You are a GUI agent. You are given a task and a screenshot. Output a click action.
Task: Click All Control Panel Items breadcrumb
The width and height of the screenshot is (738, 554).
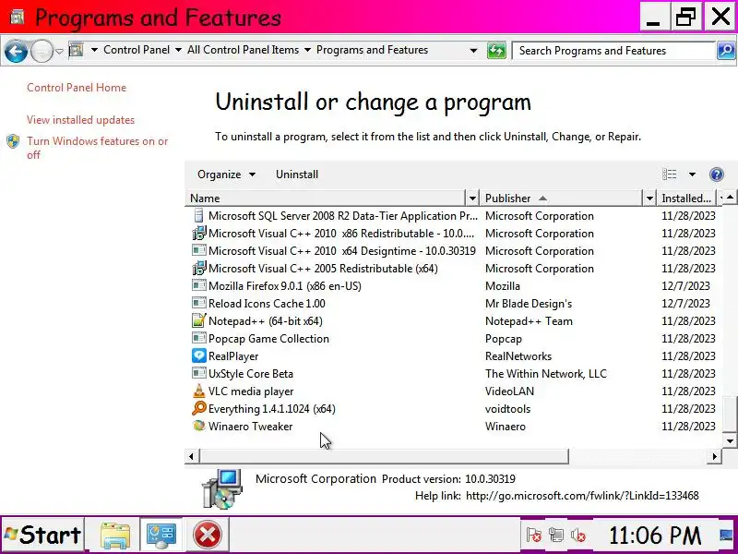click(x=243, y=50)
